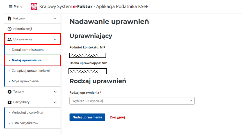This screenshot has width=249, height=137.
Task: Click the Polish eagle emblem logo
Action: point(34,6)
